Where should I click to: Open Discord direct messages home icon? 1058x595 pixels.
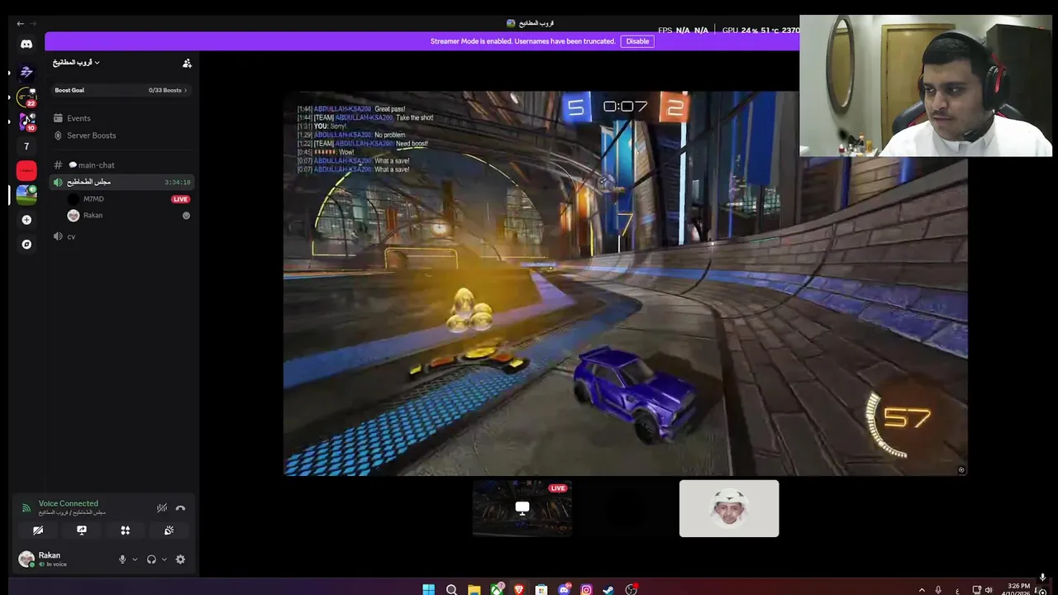(26, 45)
